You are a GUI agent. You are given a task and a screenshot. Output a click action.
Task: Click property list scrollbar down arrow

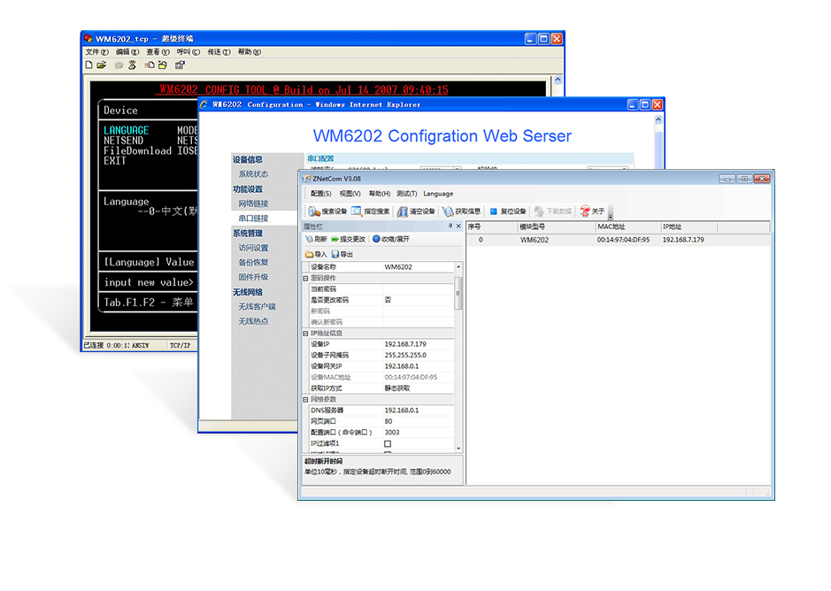click(458, 449)
